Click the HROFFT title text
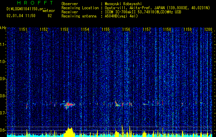The width and height of the screenshot is (216, 137). (35, 3)
